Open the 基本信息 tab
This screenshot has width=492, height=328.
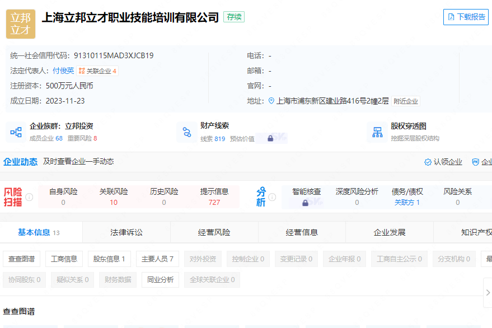click(x=41, y=232)
